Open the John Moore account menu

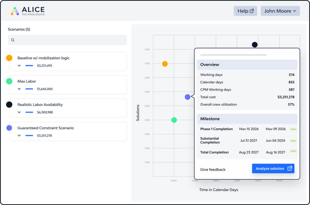280,11
